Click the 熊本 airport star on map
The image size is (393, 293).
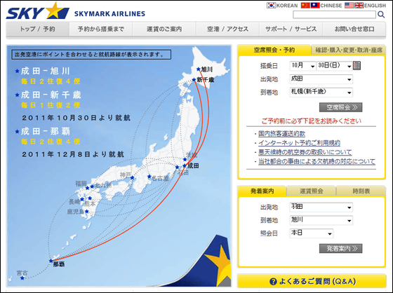point(90,198)
